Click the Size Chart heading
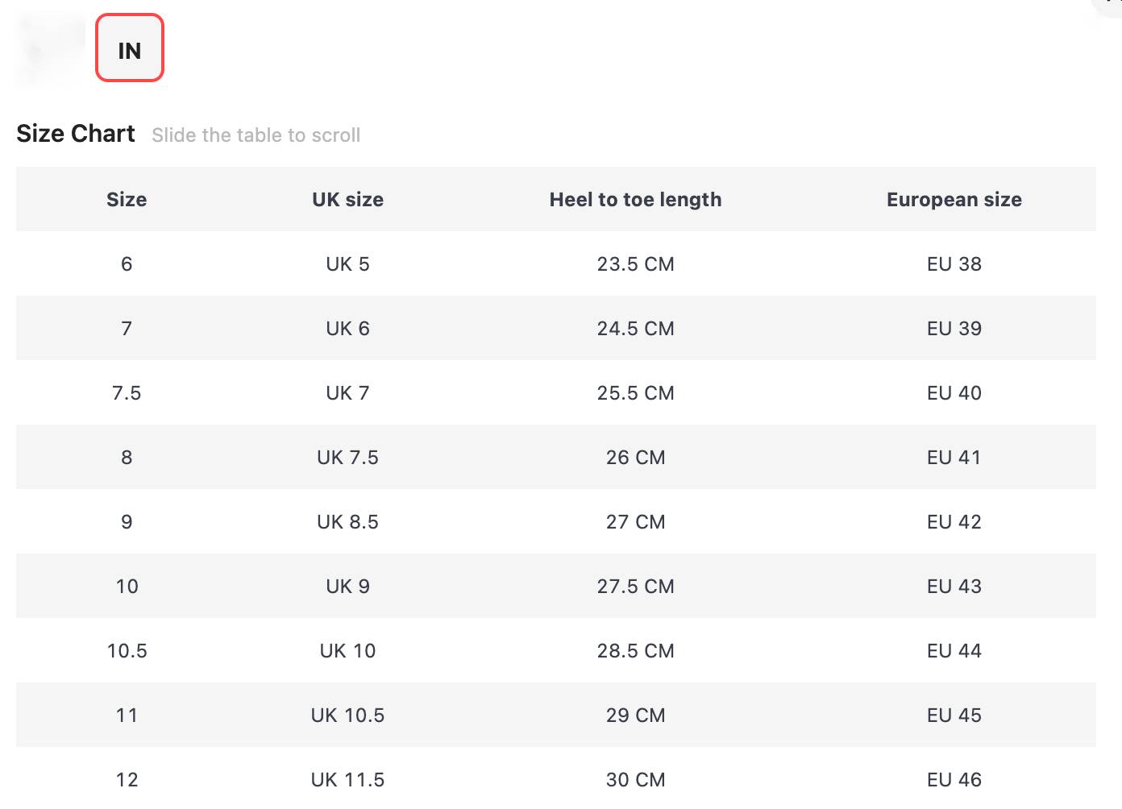 tap(76, 134)
